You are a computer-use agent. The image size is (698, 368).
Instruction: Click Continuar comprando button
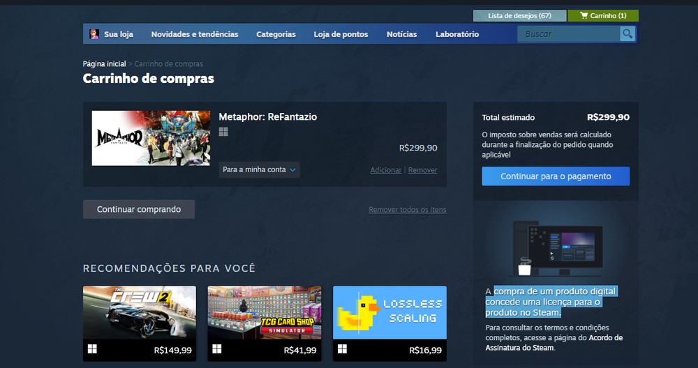139,209
